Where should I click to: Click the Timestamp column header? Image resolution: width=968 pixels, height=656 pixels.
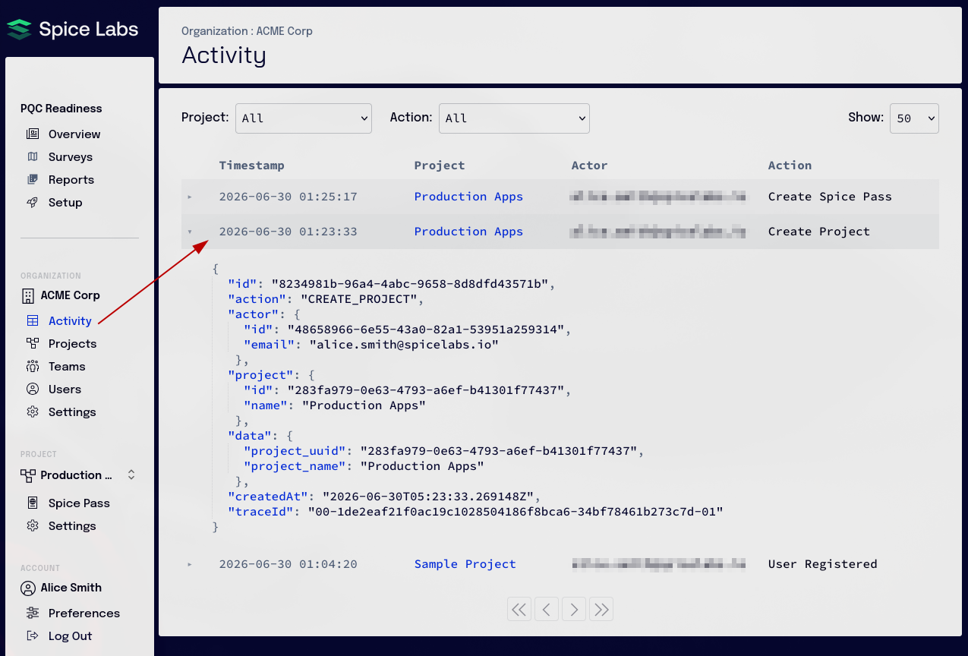(251, 166)
